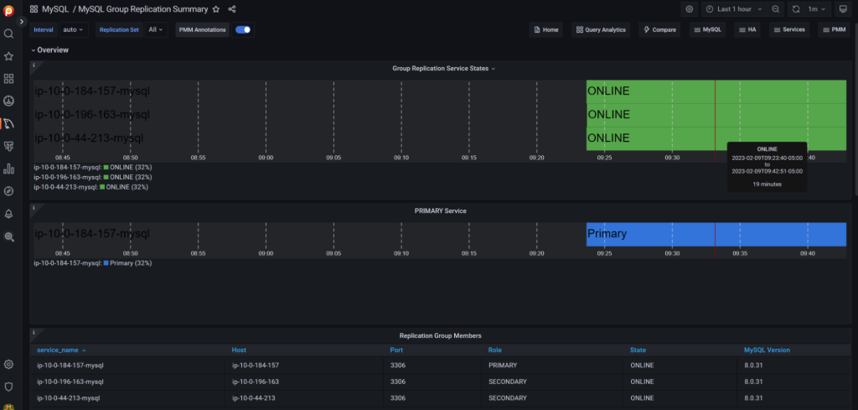Screen dimensions: 858x410
Task: Open the Explore compass icon
Action: point(8,191)
